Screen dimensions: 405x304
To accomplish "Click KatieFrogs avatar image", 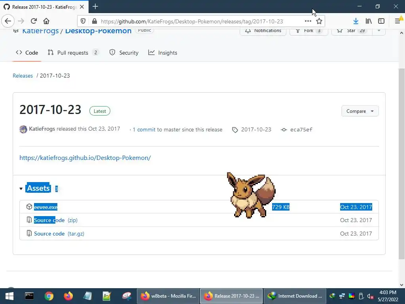I will 23,129.
